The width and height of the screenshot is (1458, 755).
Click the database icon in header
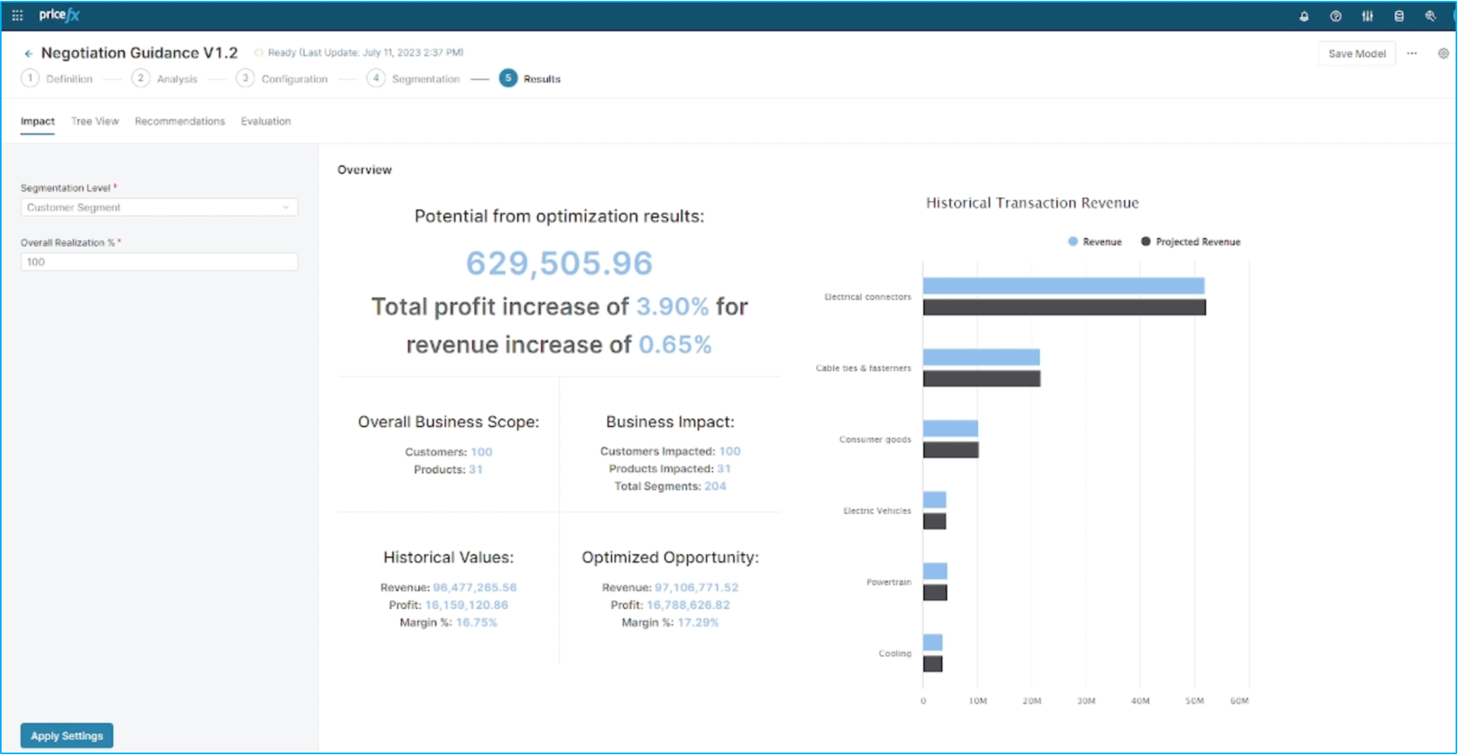coord(1399,16)
